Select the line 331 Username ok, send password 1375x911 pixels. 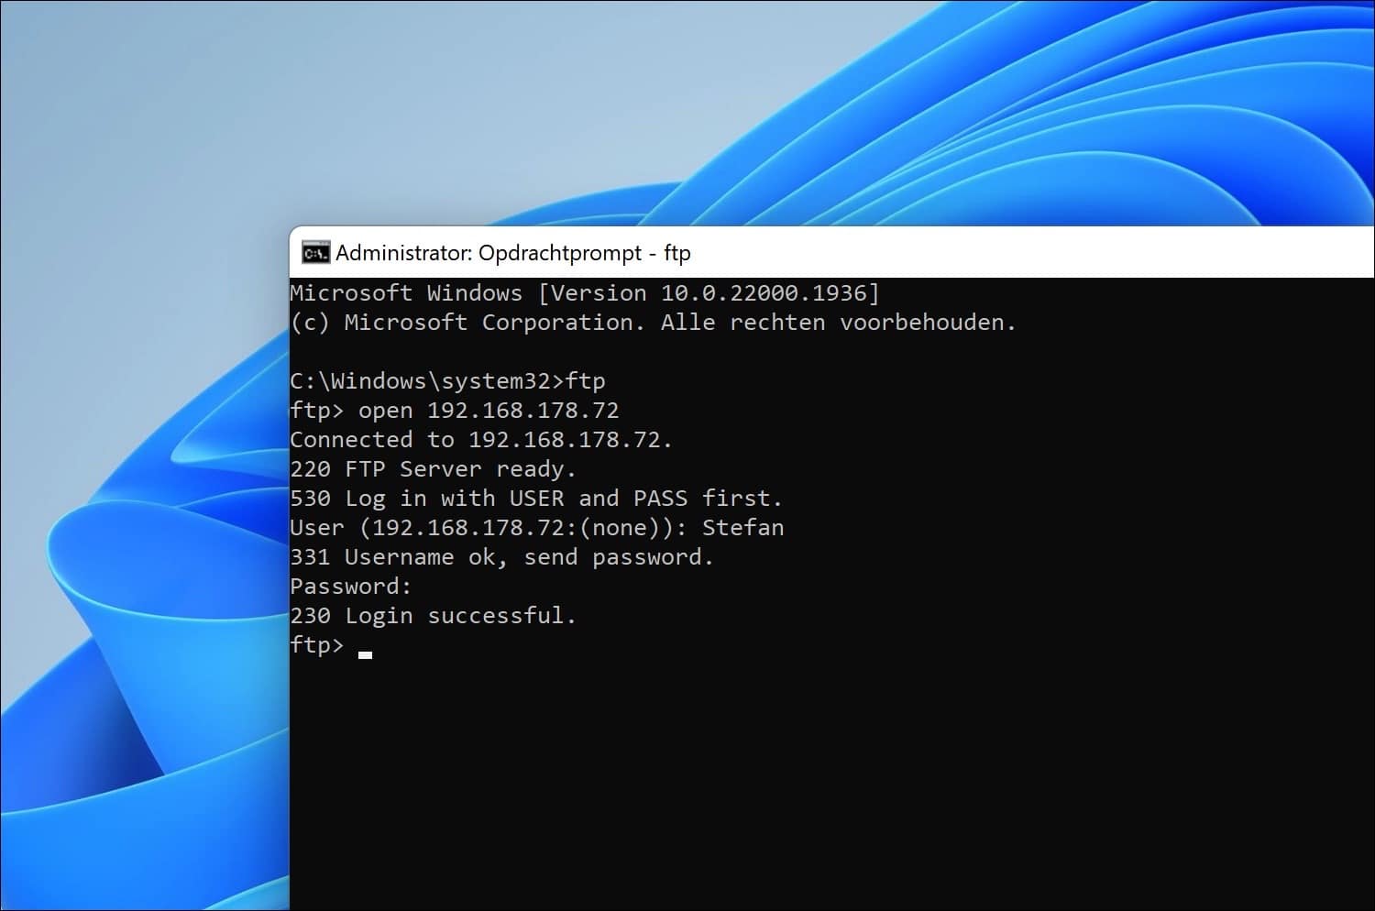pyautogui.click(x=501, y=556)
